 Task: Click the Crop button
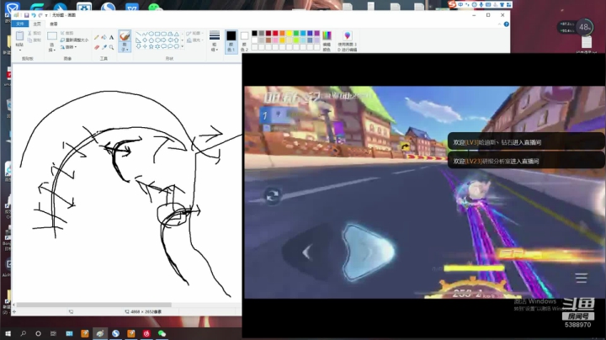[x=66, y=33]
